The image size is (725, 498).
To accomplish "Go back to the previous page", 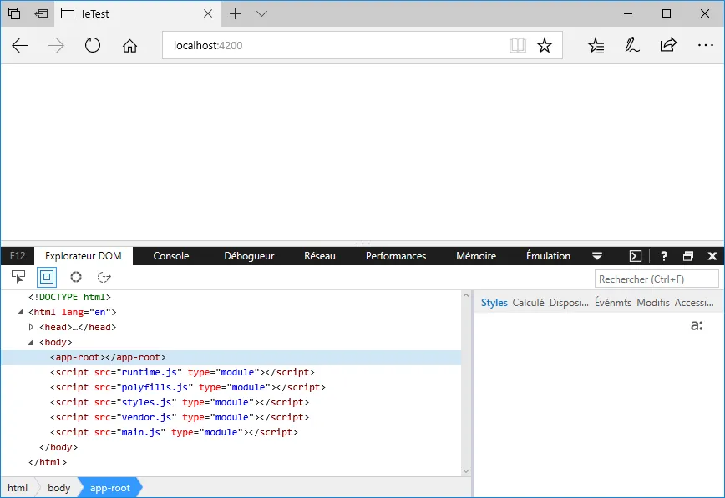I will pos(19,46).
